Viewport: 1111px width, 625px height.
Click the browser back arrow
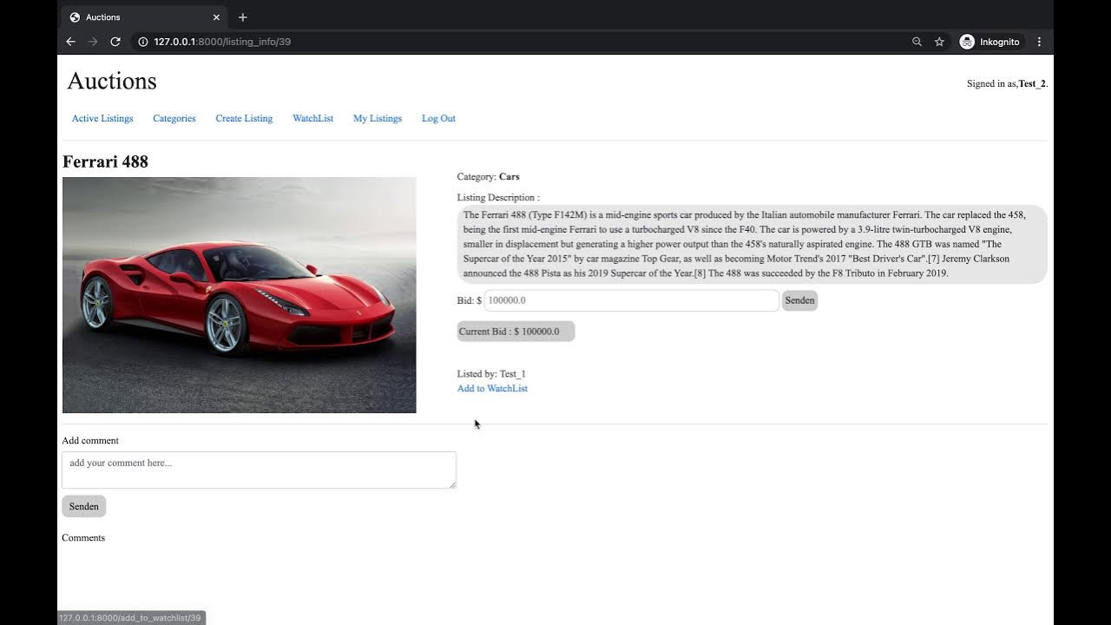(x=71, y=42)
